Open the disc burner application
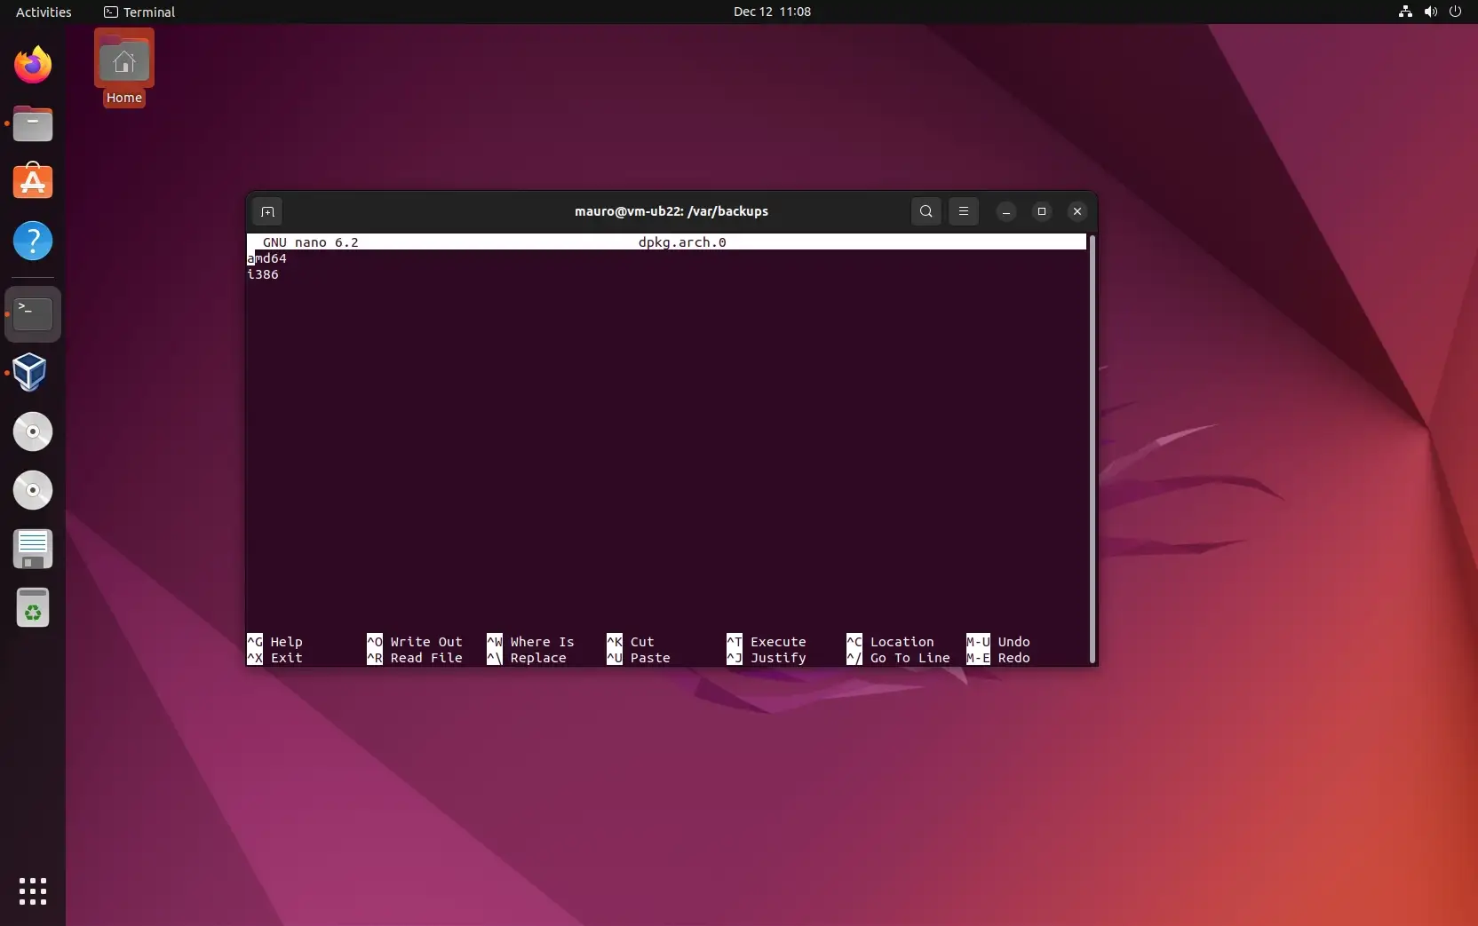 pyautogui.click(x=32, y=490)
